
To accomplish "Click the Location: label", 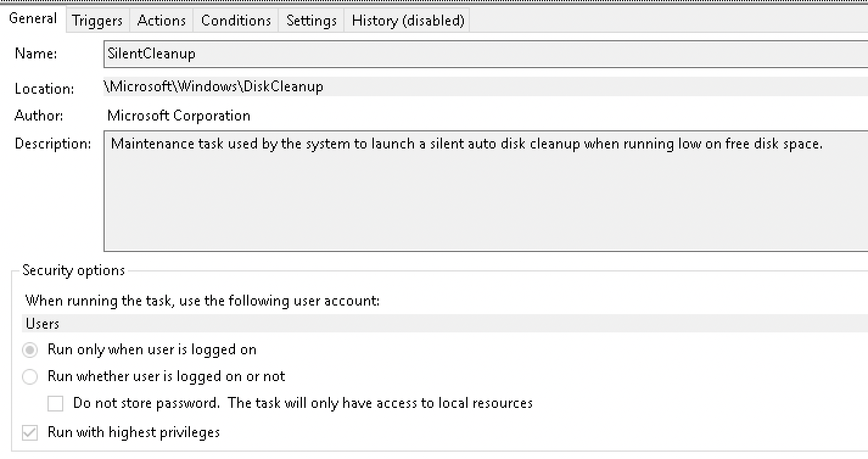I will pos(44,89).
